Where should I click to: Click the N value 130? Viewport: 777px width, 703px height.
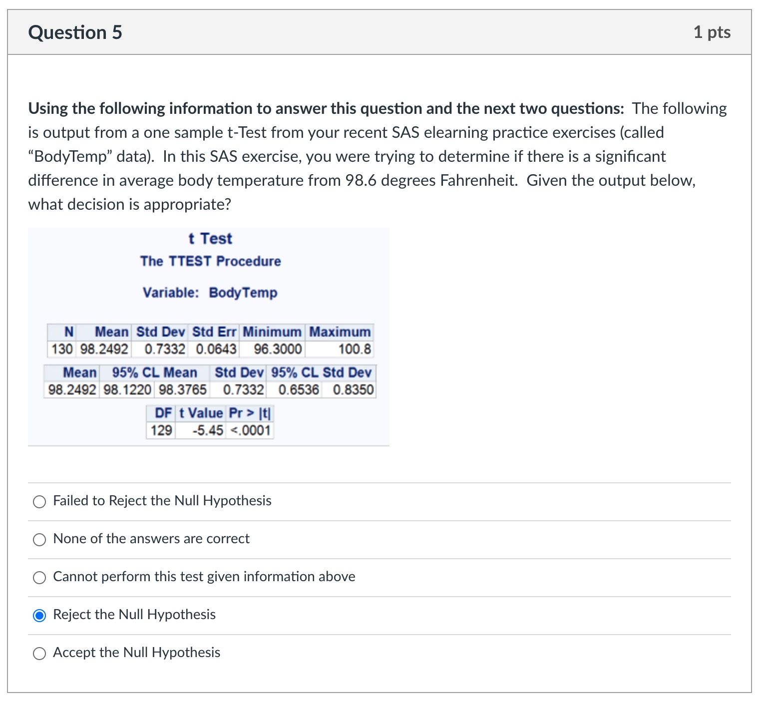[x=62, y=349]
